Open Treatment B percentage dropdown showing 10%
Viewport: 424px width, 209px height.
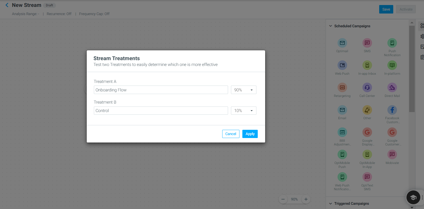(243, 110)
